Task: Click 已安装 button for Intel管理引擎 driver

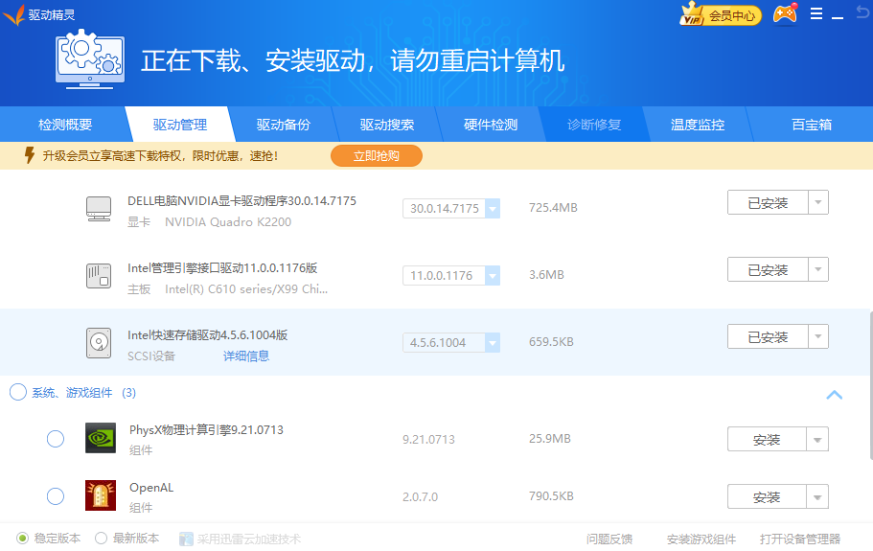Action: [x=768, y=269]
